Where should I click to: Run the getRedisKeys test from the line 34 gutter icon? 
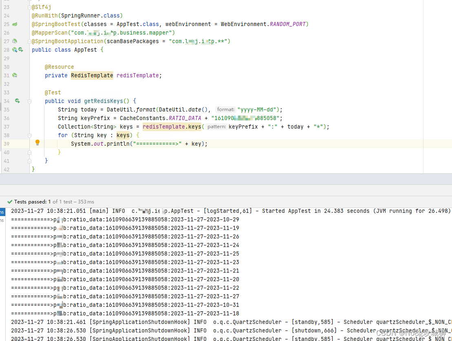[x=17, y=101]
